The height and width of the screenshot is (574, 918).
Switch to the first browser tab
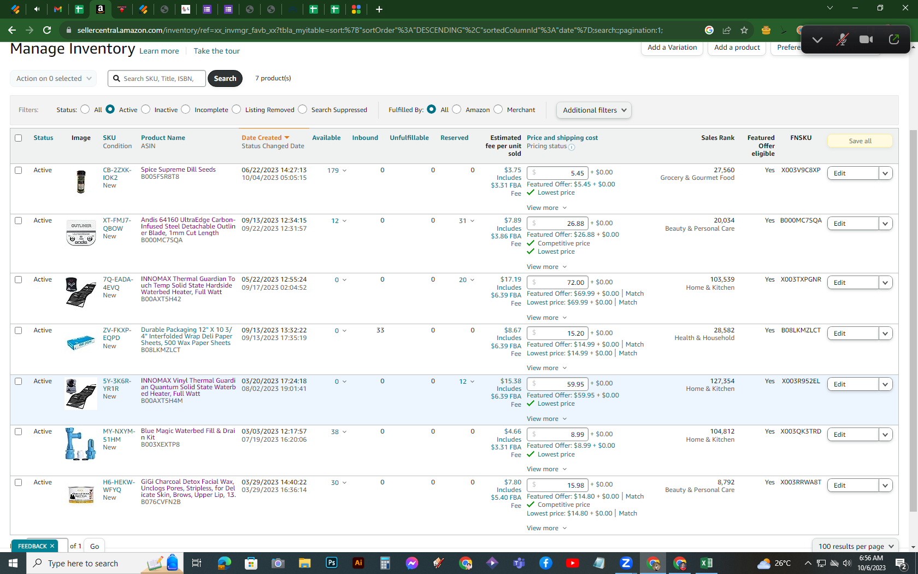15,9
